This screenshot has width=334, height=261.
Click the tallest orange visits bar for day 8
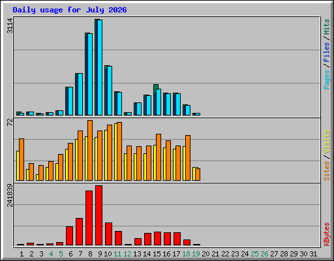90,150
